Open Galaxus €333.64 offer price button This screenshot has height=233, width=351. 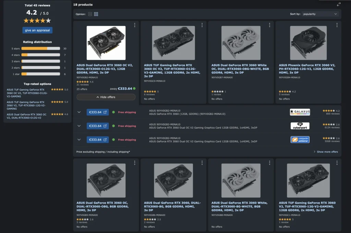(x=98, y=112)
